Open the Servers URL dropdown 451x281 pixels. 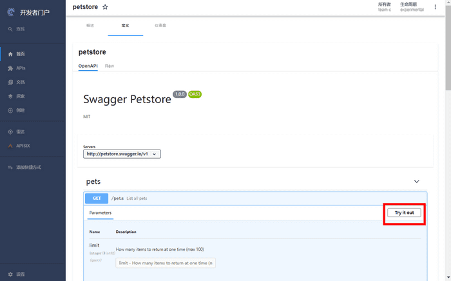pyautogui.click(x=122, y=154)
